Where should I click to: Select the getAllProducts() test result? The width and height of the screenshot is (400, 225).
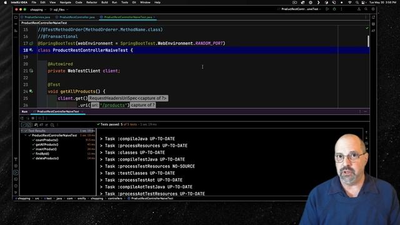point(47,144)
